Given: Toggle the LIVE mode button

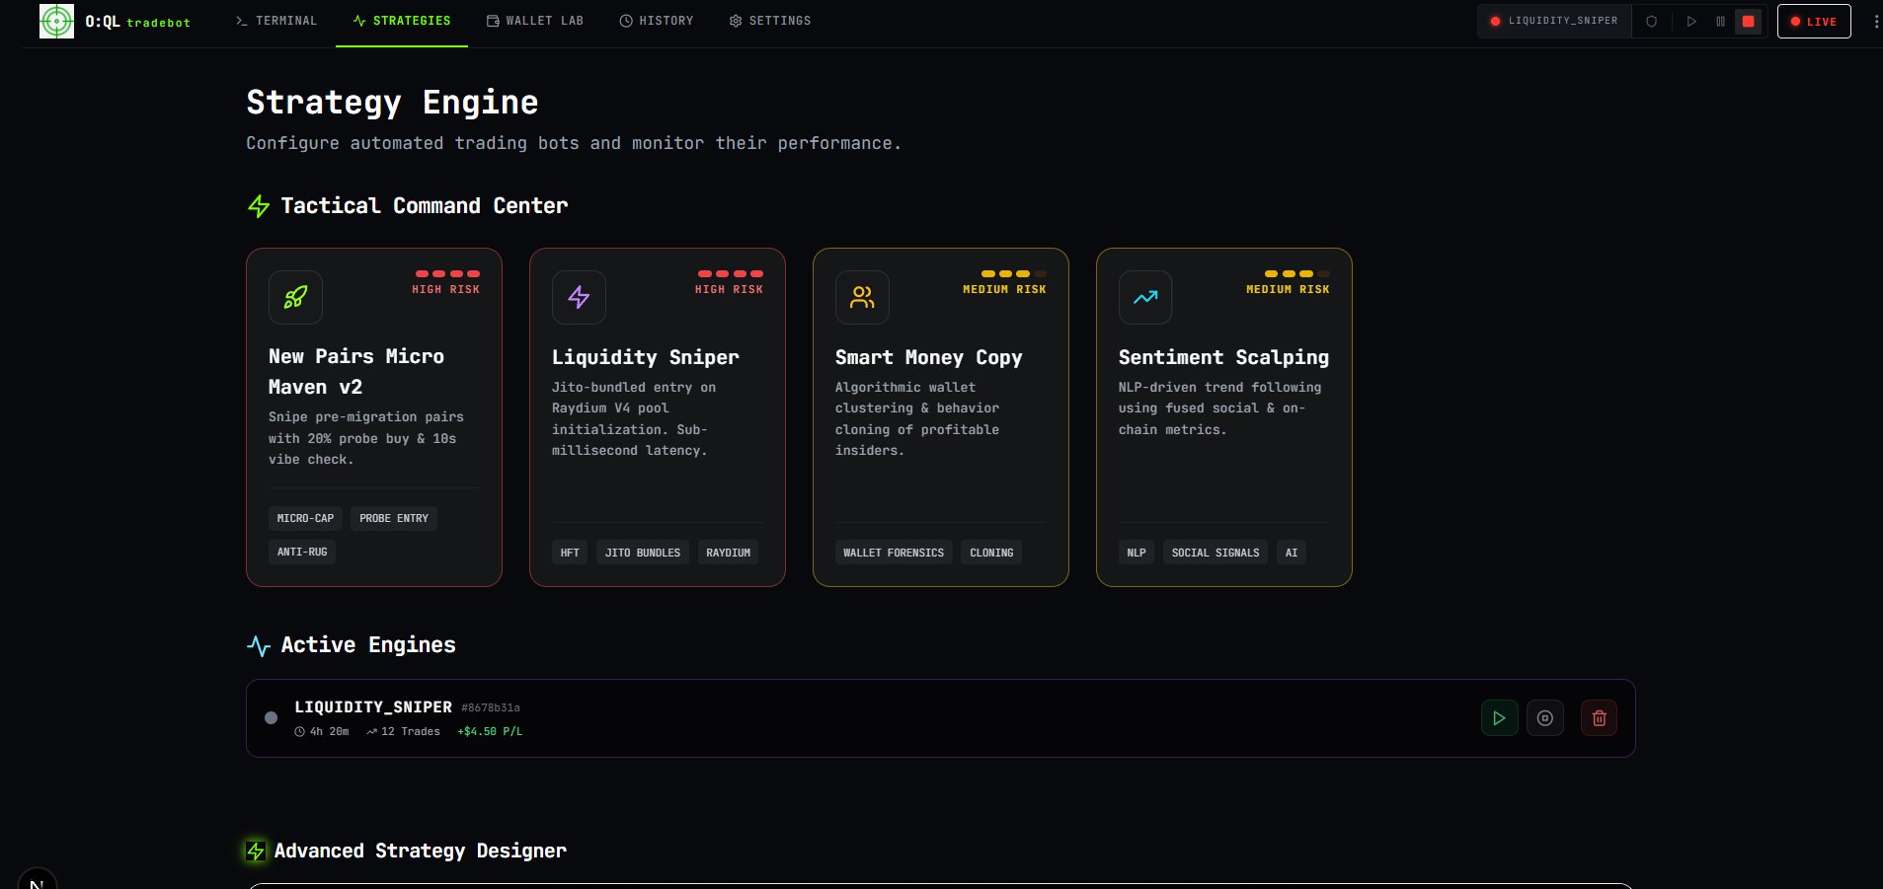Looking at the screenshot, I should click(1814, 21).
